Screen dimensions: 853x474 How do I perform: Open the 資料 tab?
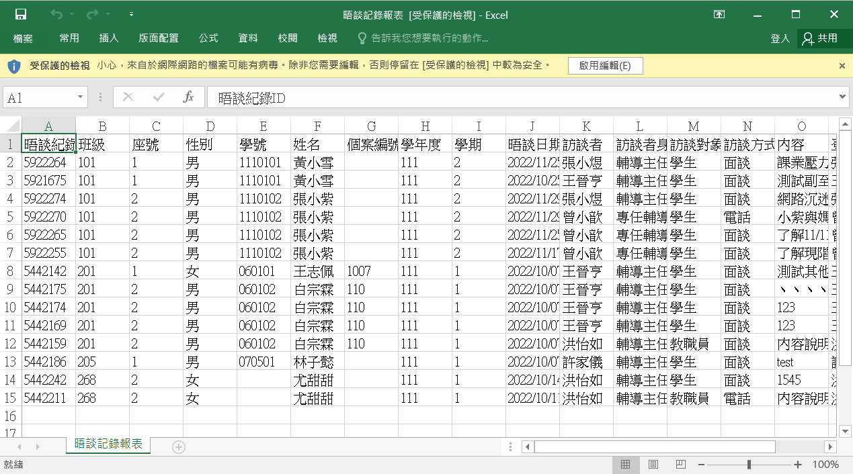(x=248, y=38)
